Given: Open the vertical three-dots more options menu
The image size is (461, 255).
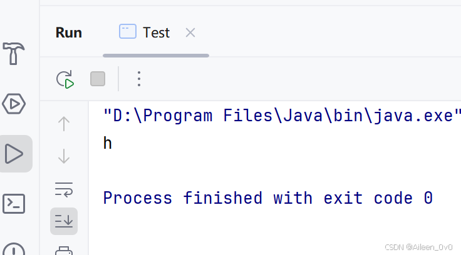Looking at the screenshot, I should tap(139, 79).
